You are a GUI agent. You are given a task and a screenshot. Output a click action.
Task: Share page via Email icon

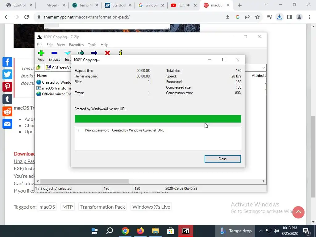coord(7,123)
